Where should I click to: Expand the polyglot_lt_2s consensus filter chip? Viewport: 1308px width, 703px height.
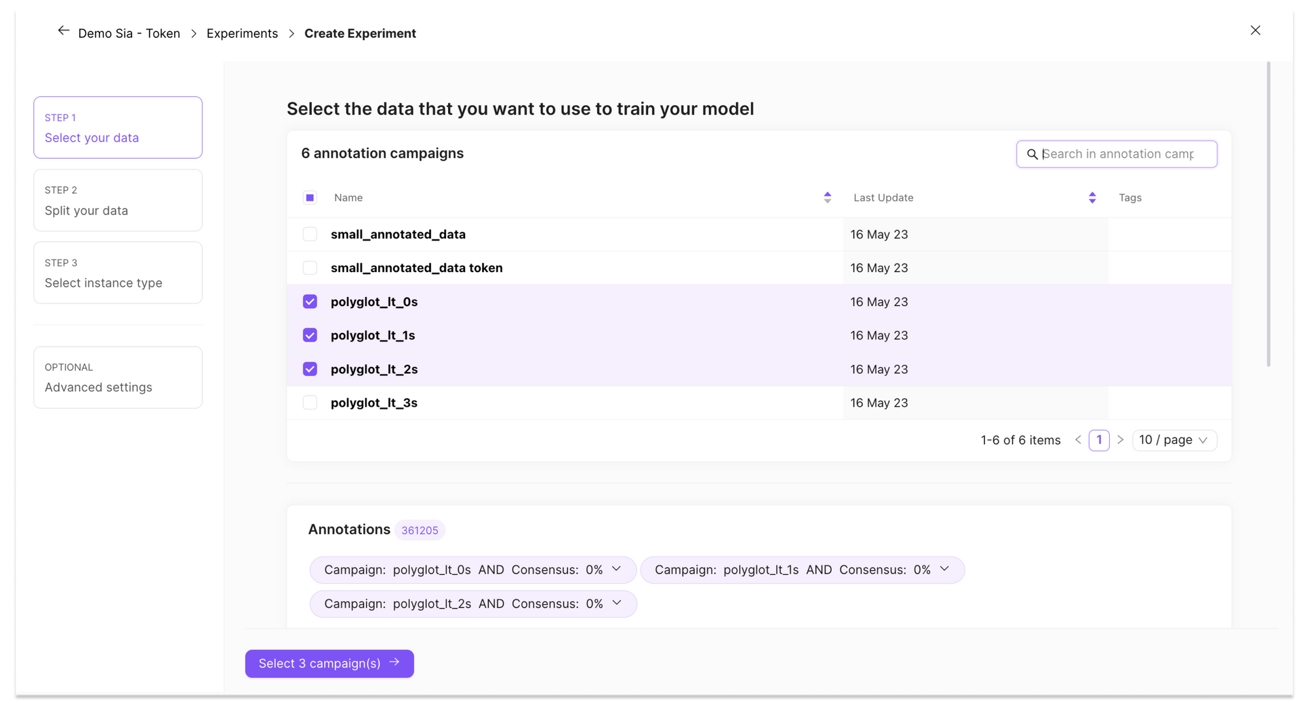pyautogui.click(x=615, y=604)
